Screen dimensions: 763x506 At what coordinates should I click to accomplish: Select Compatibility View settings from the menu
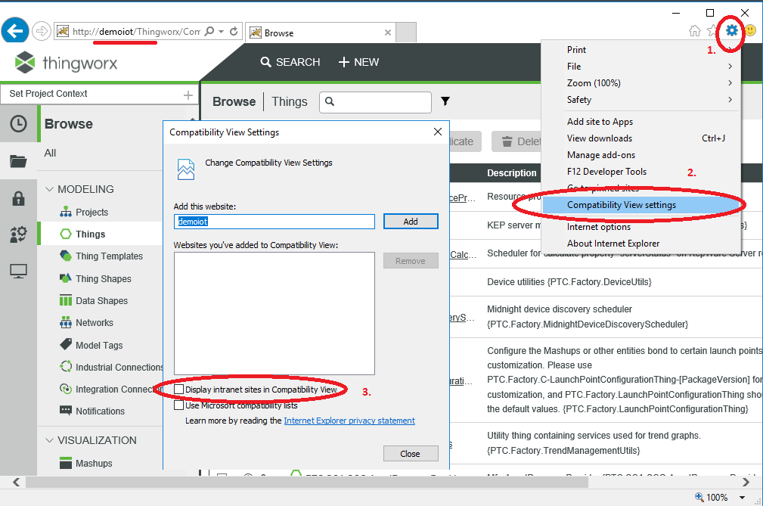click(620, 205)
